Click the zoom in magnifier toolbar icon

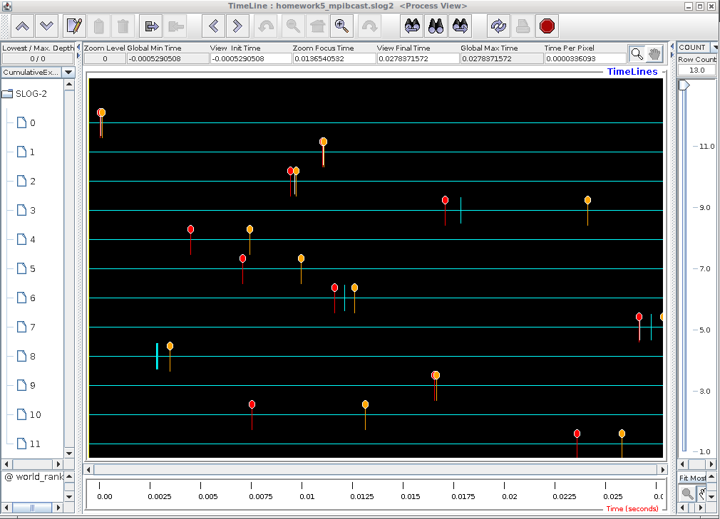click(x=342, y=26)
